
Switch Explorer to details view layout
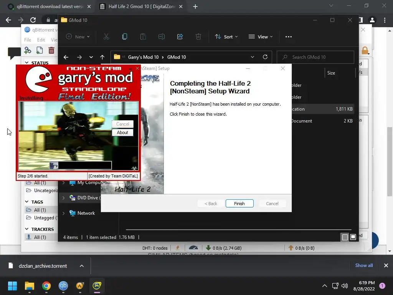(345, 237)
